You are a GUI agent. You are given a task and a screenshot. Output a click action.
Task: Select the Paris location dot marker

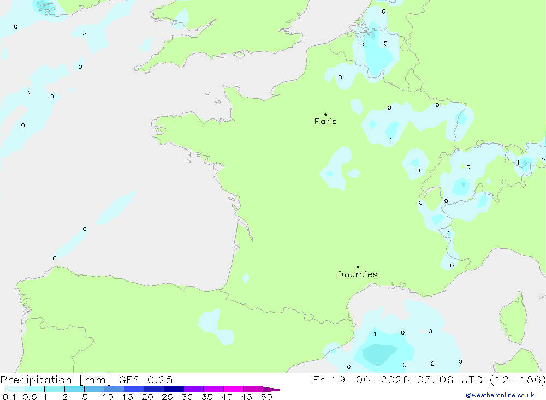325,114
